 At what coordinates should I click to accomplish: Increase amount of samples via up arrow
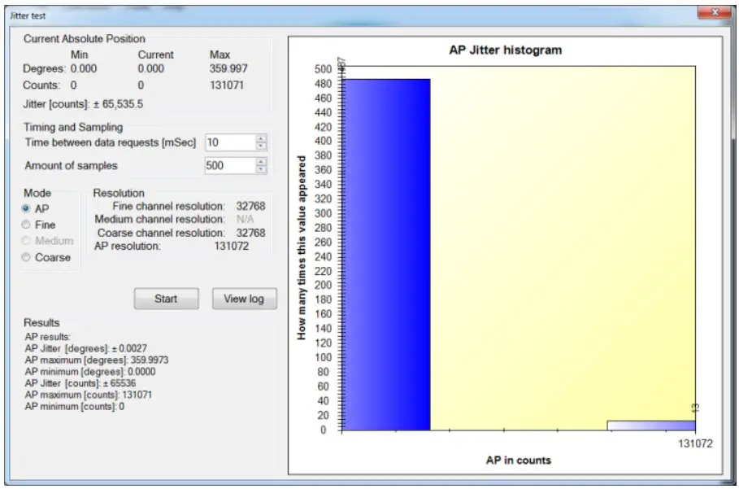tap(260, 161)
